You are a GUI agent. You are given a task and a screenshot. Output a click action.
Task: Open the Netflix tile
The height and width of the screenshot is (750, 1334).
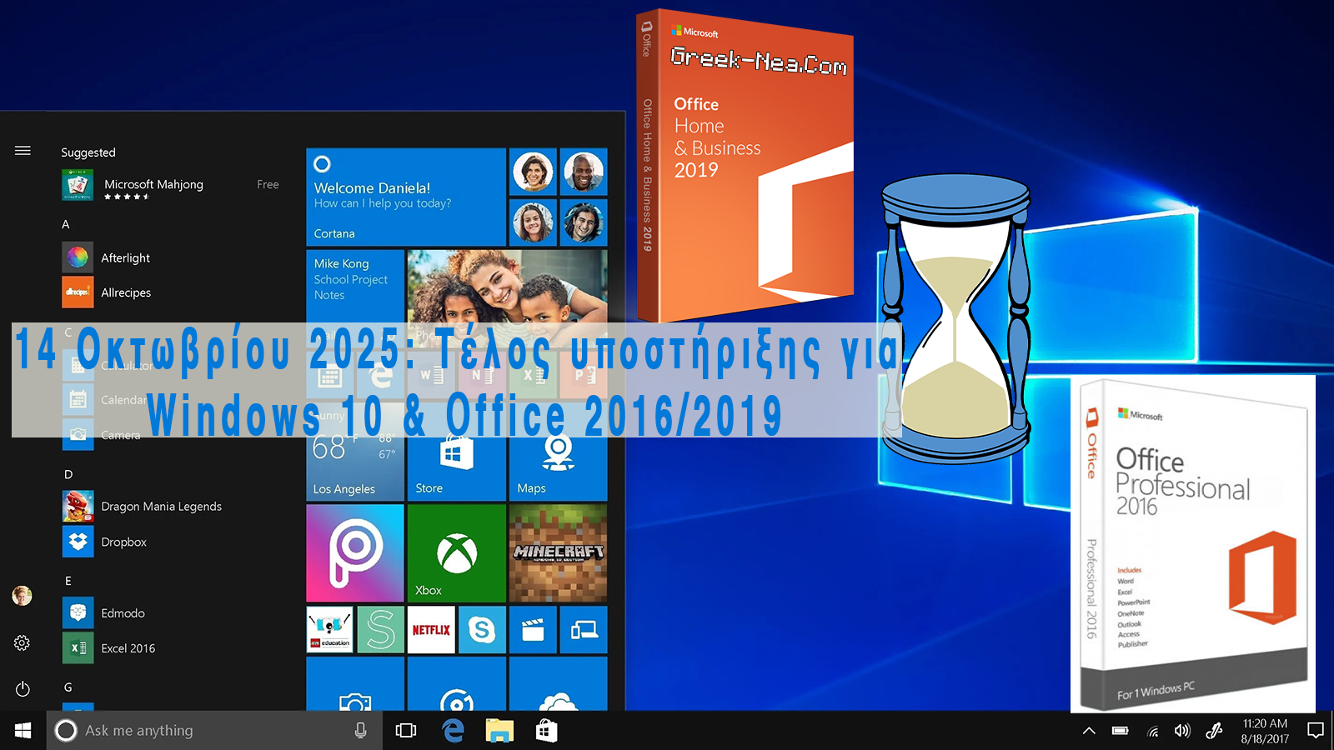click(431, 629)
